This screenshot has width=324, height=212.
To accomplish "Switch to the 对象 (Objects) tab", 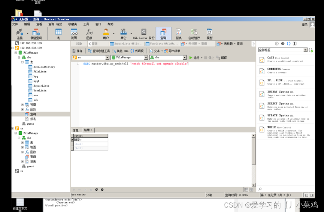I will click(79, 44).
